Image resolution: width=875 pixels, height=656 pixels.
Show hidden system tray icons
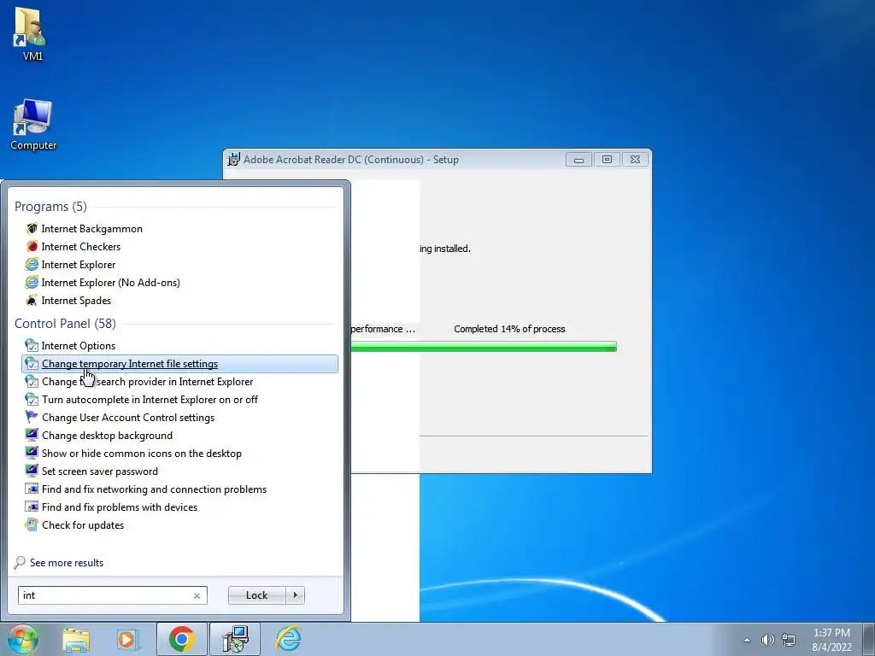pos(747,640)
